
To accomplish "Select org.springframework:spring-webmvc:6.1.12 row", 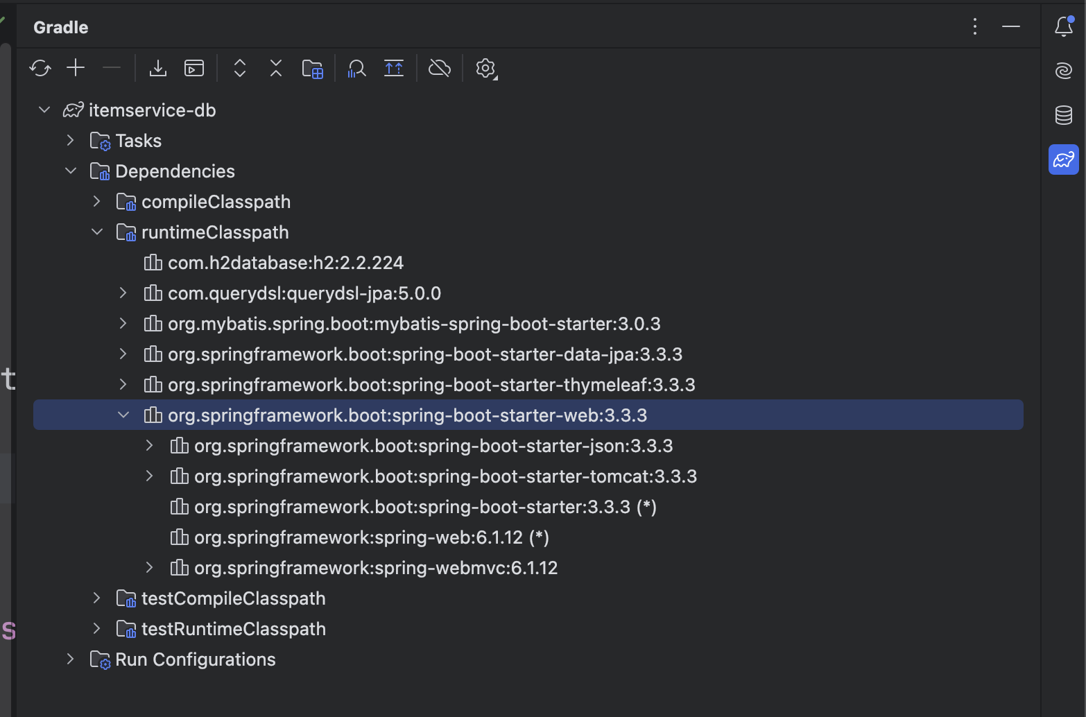I will [x=528, y=567].
